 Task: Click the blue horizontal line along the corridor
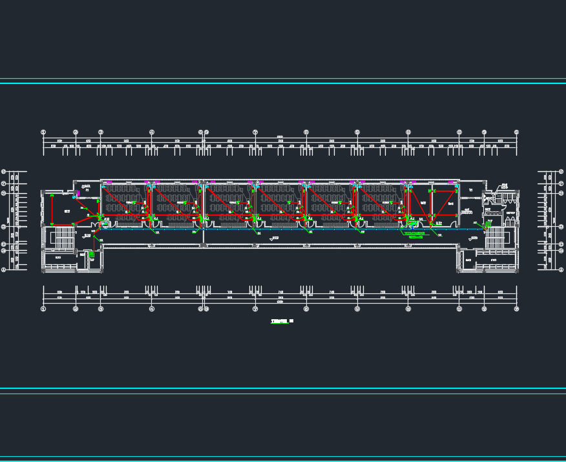pyautogui.click(x=291, y=229)
